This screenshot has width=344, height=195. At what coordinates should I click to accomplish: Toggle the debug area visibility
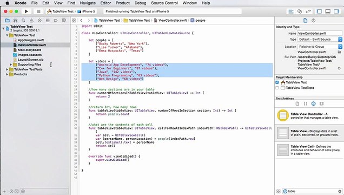point(328,11)
